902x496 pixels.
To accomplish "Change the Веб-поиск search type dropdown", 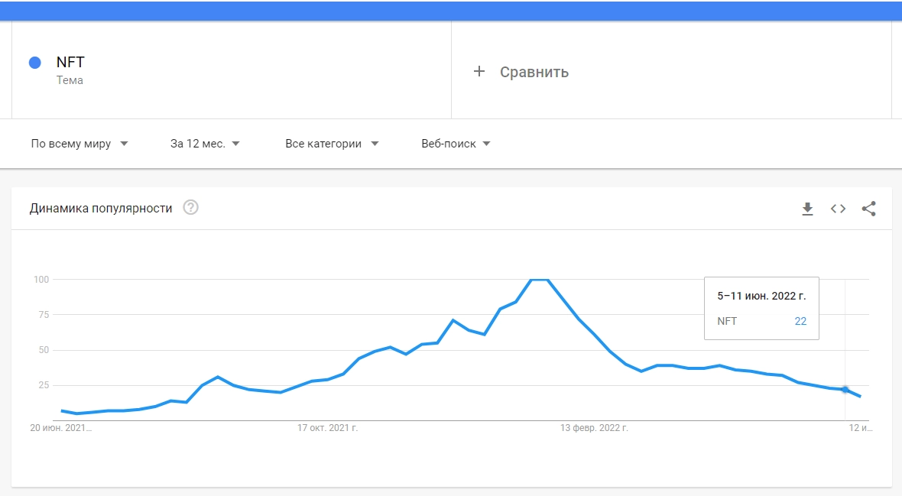I will 456,144.
